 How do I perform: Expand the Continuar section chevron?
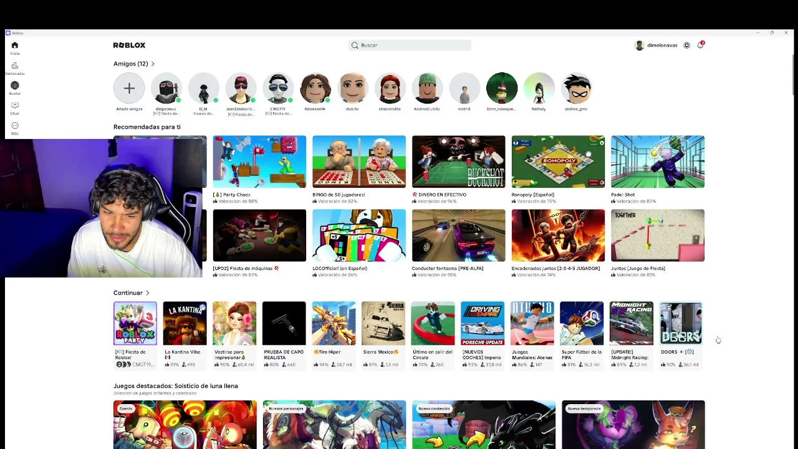[148, 292]
